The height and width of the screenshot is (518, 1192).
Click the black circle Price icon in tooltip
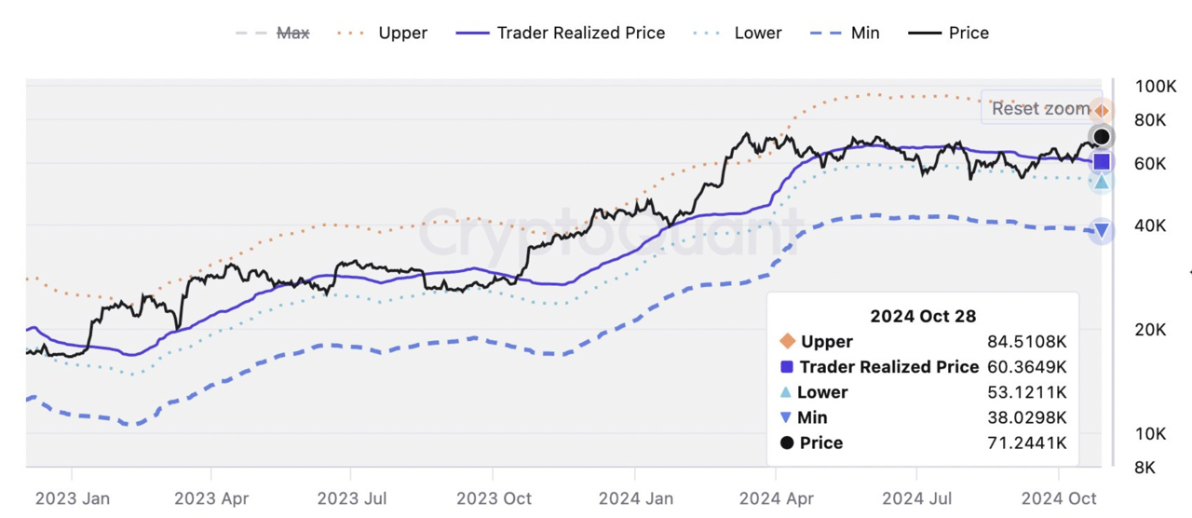(x=787, y=443)
